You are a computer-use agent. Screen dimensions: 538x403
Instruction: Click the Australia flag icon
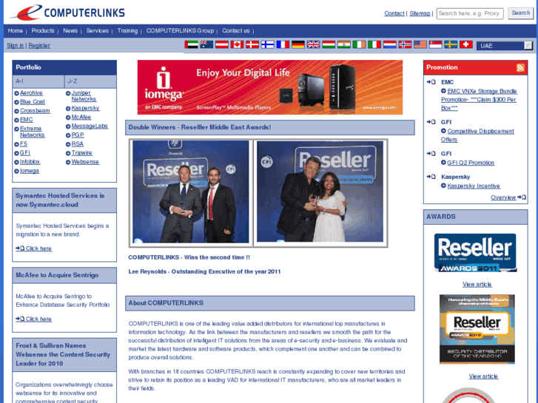(206, 45)
